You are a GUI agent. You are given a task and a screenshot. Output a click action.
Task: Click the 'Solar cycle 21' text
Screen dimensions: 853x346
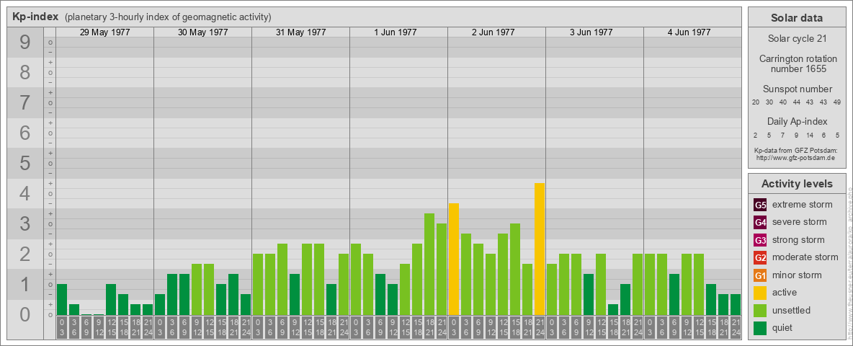796,39
